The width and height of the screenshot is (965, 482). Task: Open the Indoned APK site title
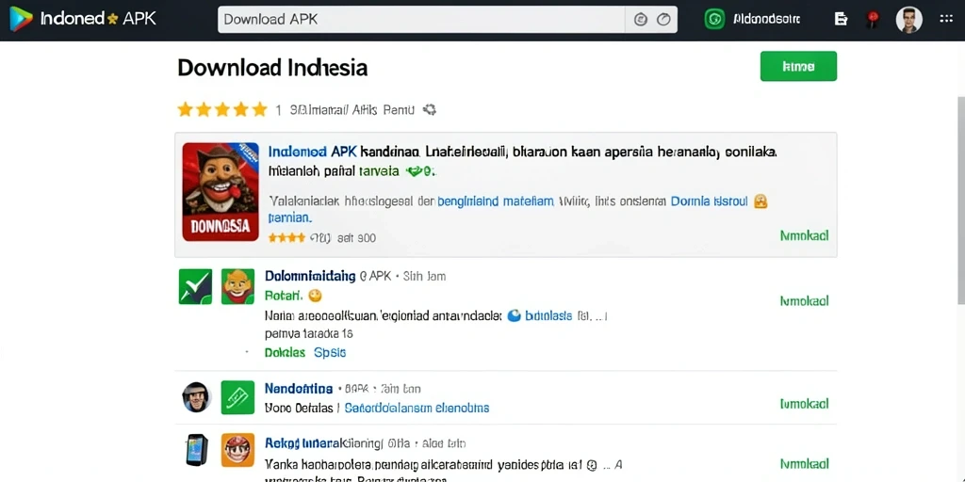pyautogui.click(x=98, y=19)
